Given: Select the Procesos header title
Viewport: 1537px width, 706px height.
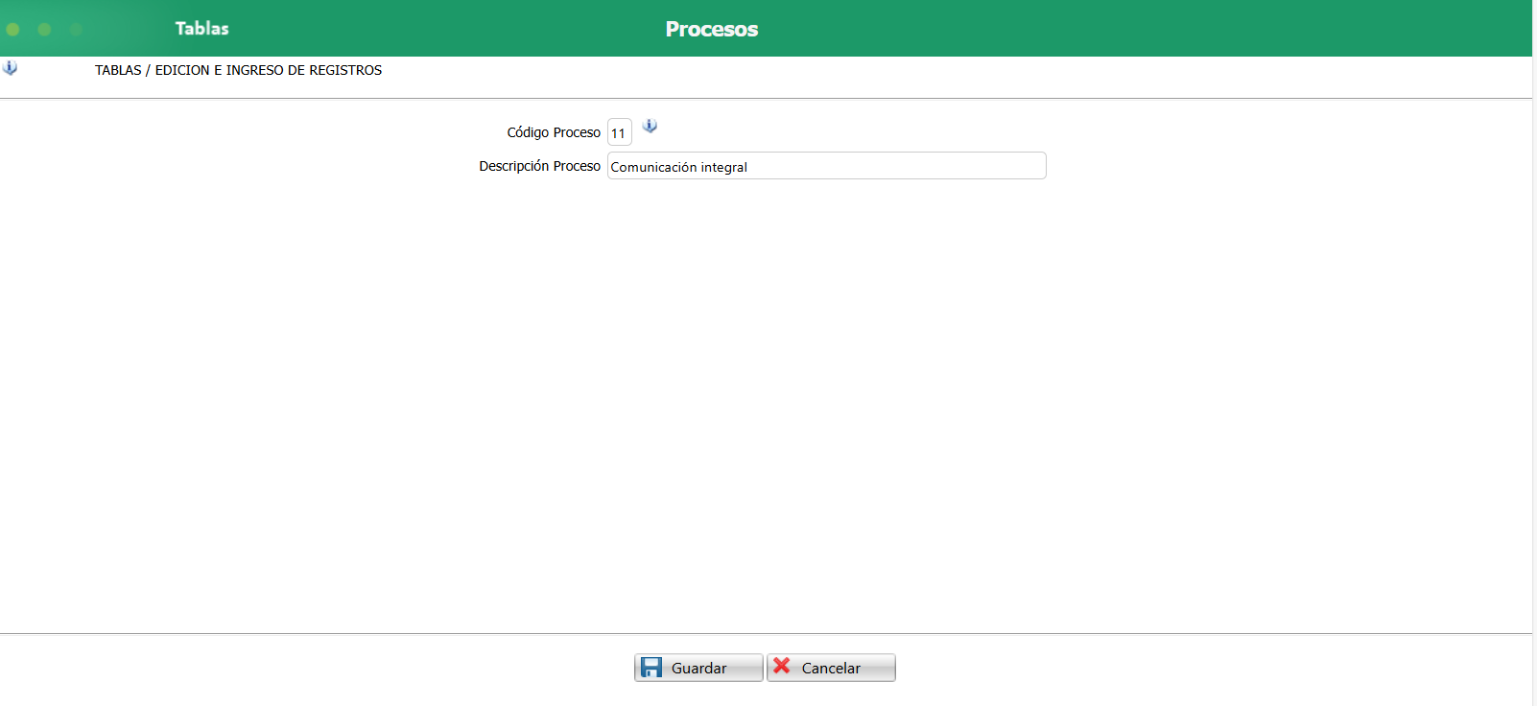Looking at the screenshot, I should click(x=712, y=30).
